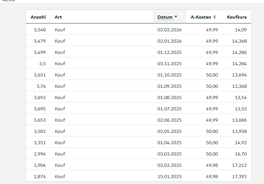Image resolution: width=264 pixels, height=184 pixels.
Task: Click purchase price 17,392
Action: (x=239, y=176)
